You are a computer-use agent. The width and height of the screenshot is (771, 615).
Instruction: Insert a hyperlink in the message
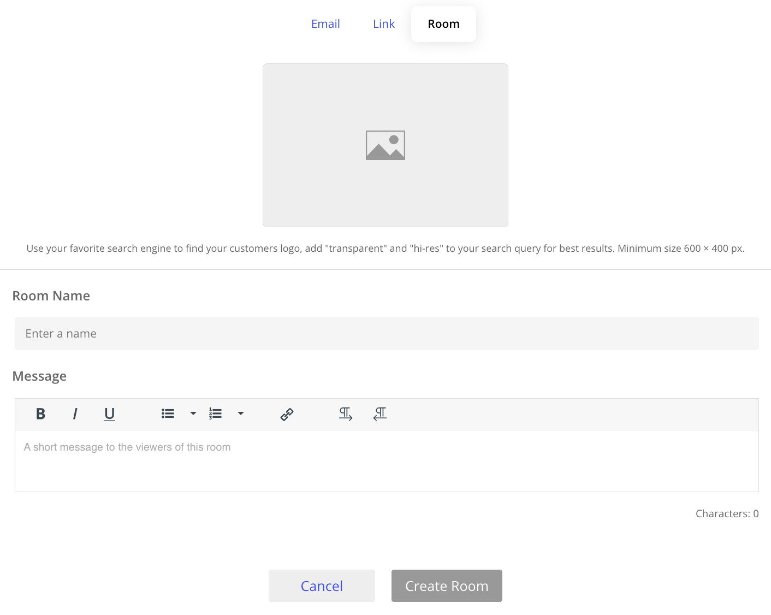286,414
